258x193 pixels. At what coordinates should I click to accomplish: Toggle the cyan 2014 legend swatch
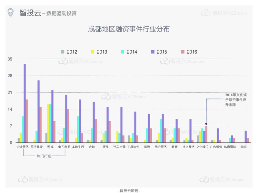[122, 52]
